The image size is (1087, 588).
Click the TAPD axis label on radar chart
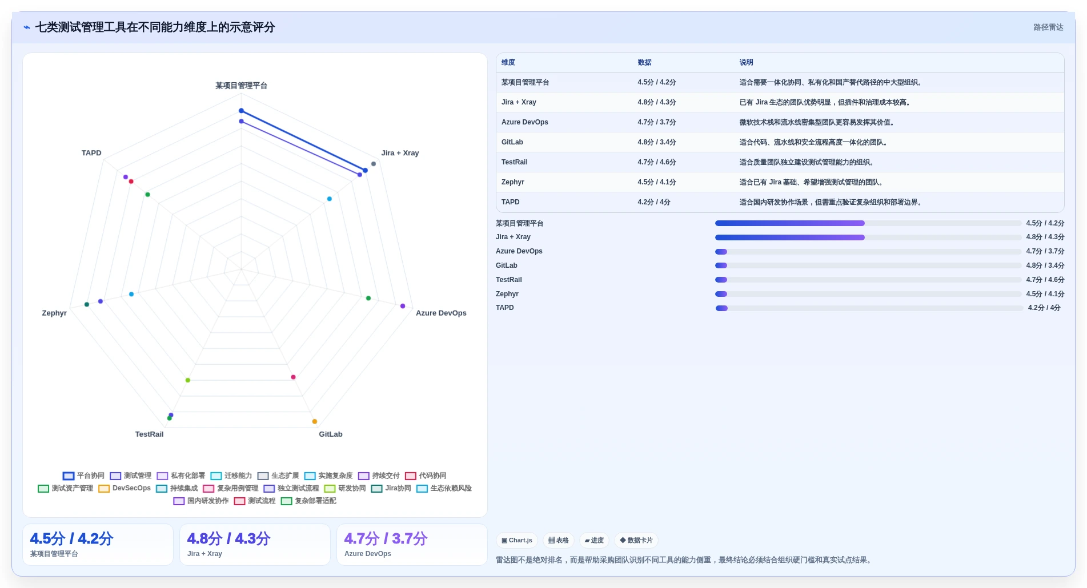click(x=91, y=153)
